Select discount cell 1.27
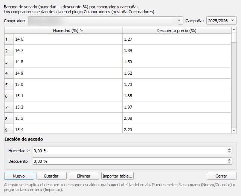Image resolution: width=241 pixels, height=196 pixels. pos(177,39)
